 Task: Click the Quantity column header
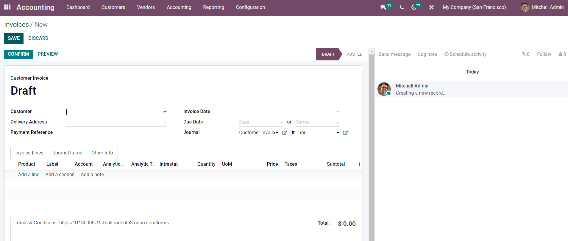point(206,164)
